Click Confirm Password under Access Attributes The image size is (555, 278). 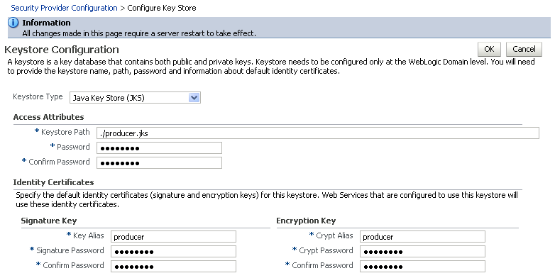[159, 162]
